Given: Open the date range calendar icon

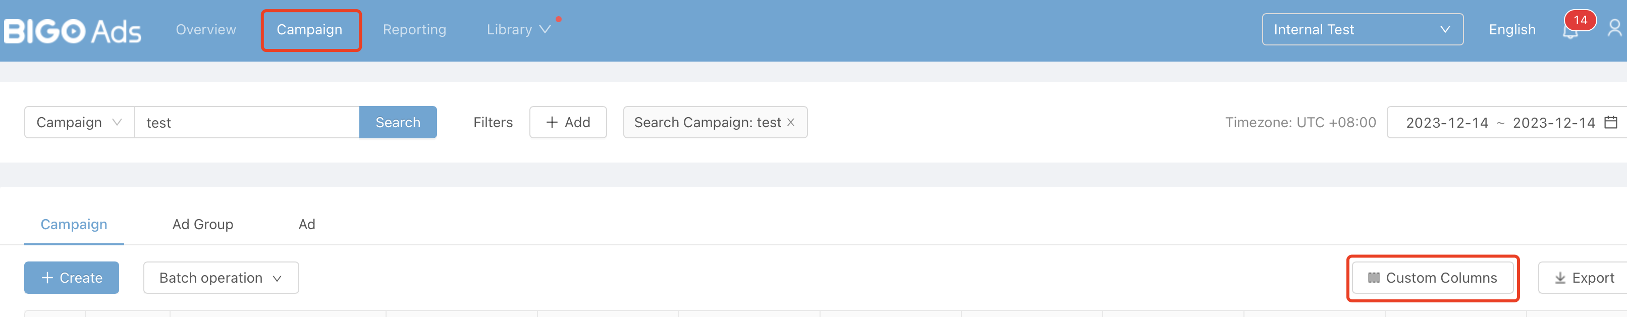Looking at the screenshot, I should (x=1610, y=123).
